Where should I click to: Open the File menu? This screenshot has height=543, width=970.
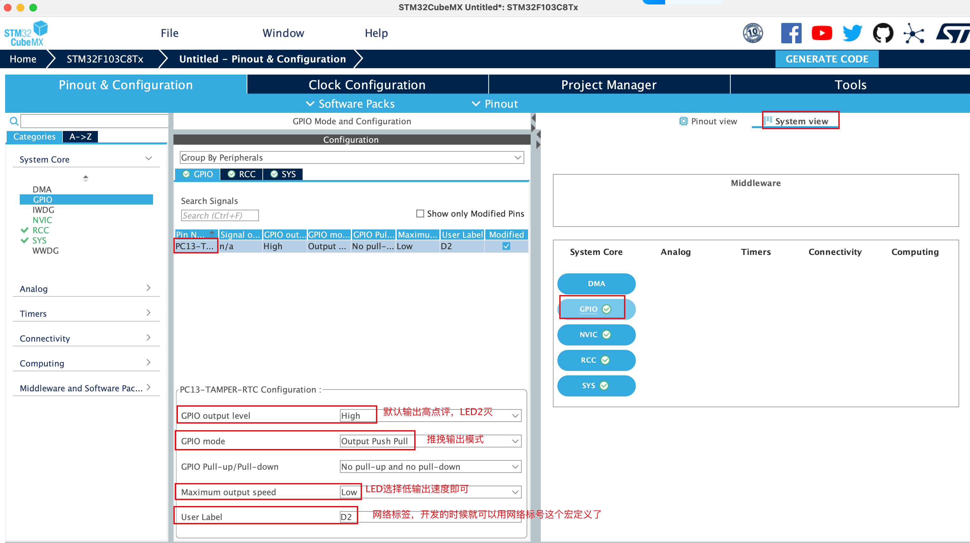tap(169, 33)
